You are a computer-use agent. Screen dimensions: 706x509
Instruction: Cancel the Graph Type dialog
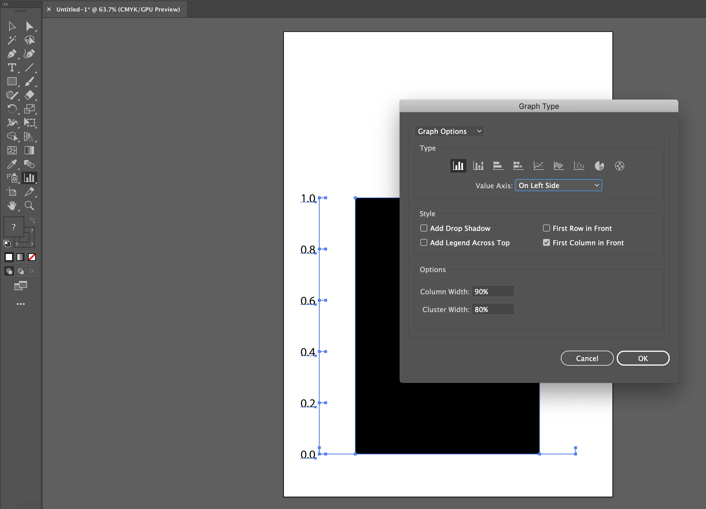pyautogui.click(x=587, y=358)
